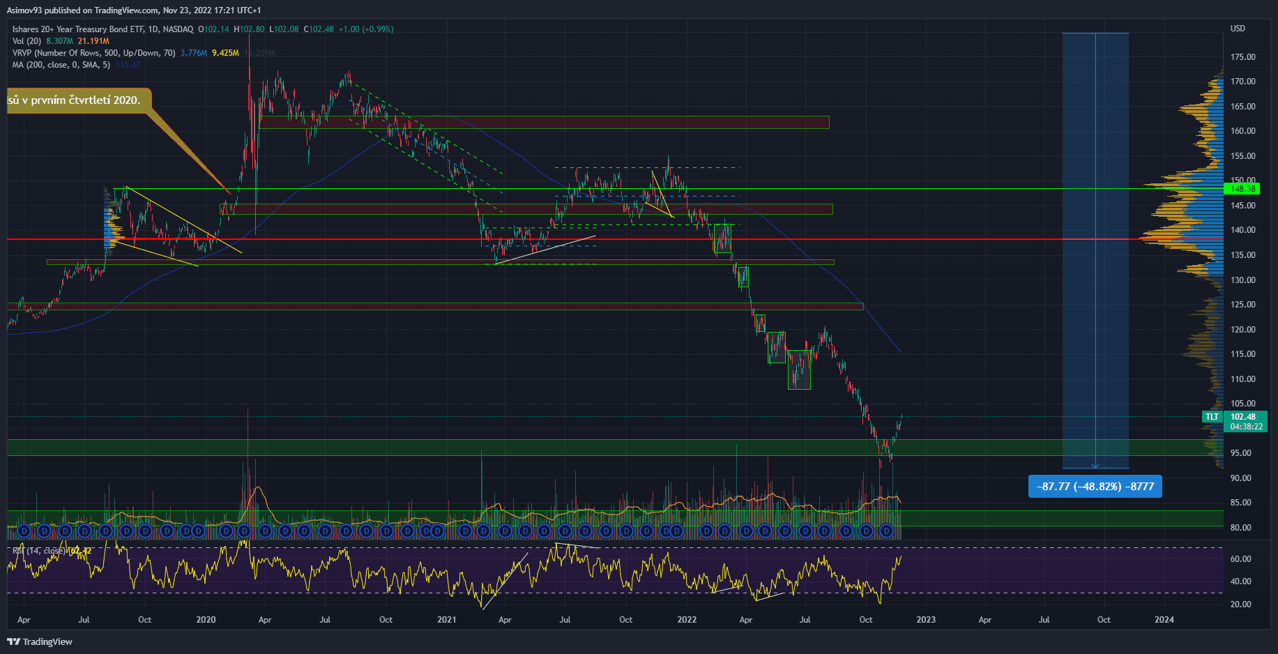Open the USD currency selector
This screenshot has height=654, width=1278.
(x=1238, y=29)
